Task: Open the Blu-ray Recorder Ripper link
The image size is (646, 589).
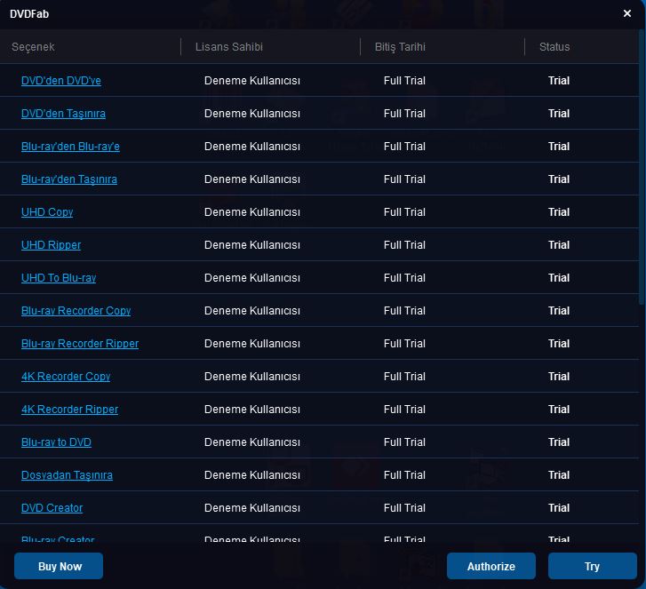Action: tap(80, 344)
